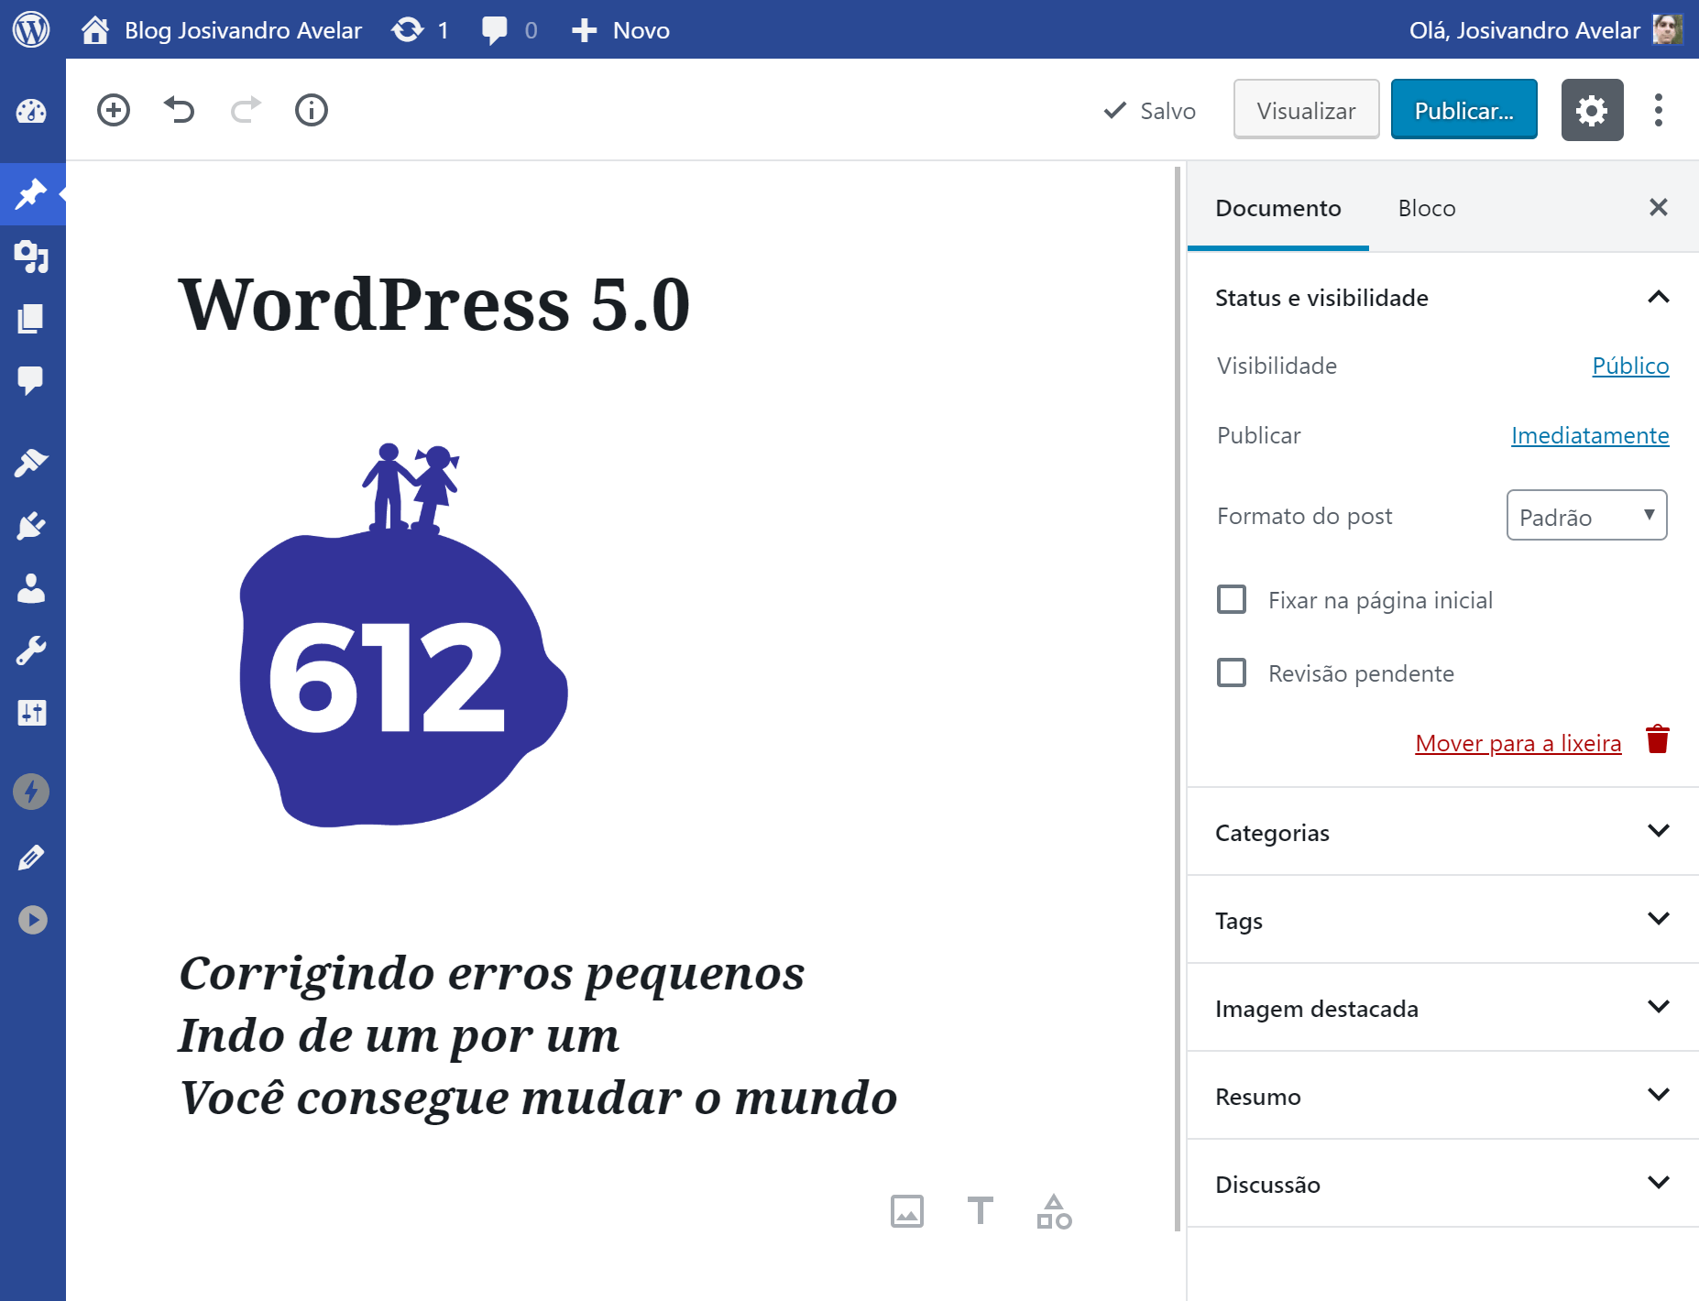Click the collapse menu play icon
The image size is (1699, 1301).
[x=32, y=920]
